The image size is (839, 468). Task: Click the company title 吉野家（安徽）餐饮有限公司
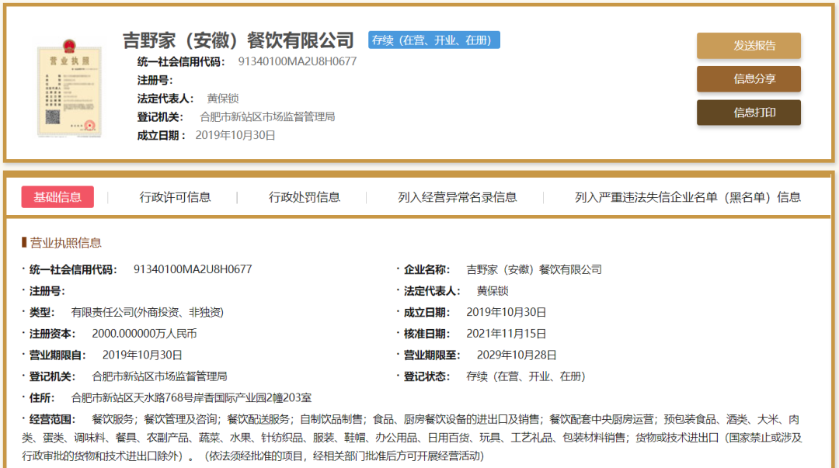(x=238, y=40)
